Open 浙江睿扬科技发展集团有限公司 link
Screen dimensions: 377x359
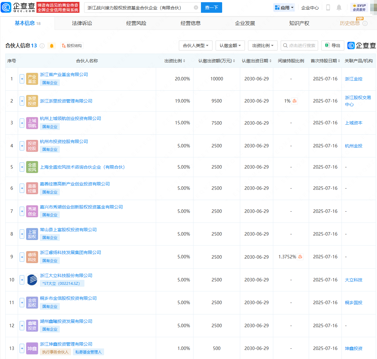pos(70,252)
